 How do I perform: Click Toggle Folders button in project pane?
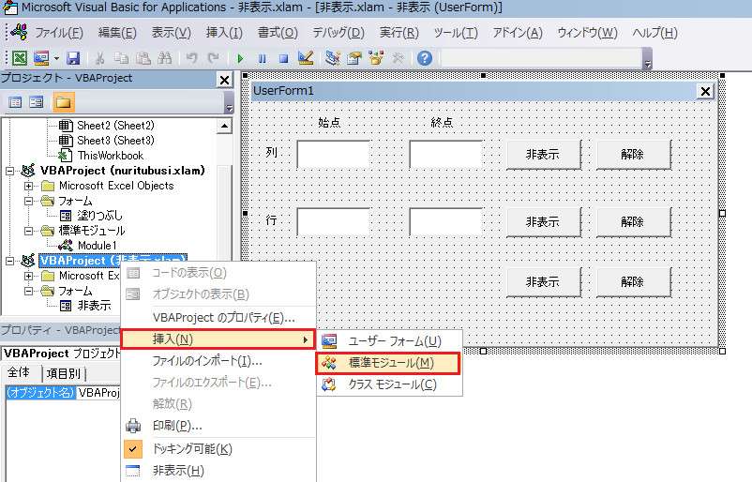click(x=63, y=102)
